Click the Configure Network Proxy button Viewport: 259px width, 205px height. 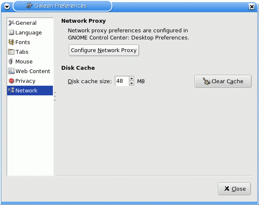pyautogui.click(x=104, y=50)
